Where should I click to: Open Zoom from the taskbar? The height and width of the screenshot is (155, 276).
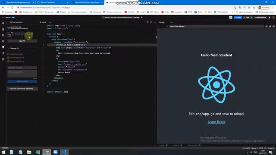tap(56, 152)
